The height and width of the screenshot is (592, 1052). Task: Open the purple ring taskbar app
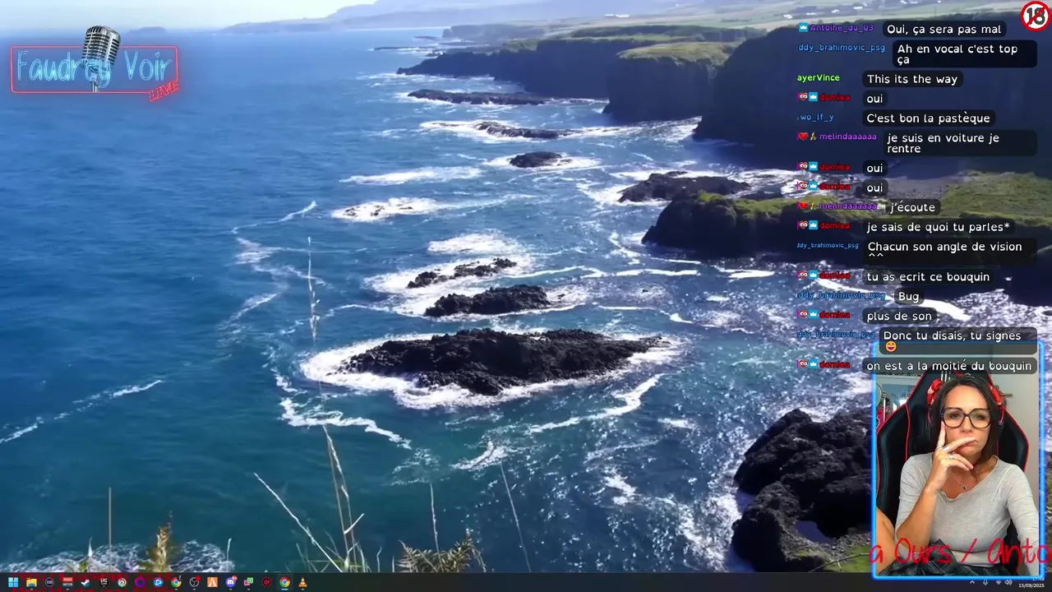tap(140, 582)
